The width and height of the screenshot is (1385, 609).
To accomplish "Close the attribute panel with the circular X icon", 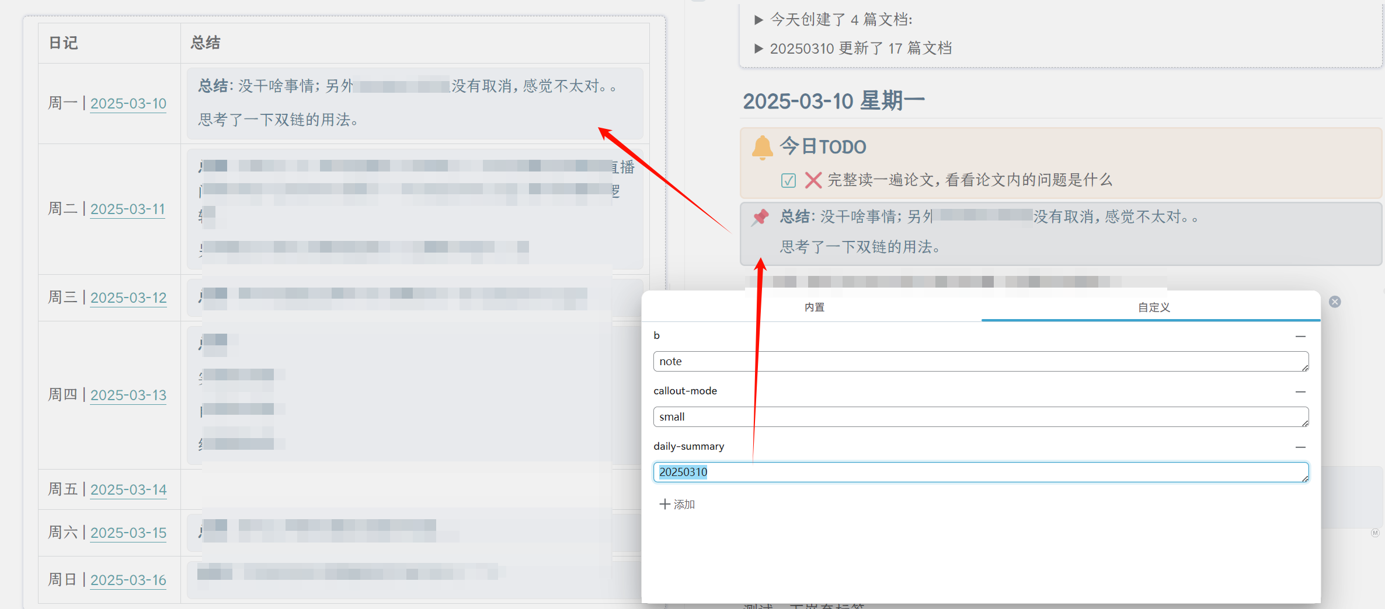I will (x=1335, y=301).
